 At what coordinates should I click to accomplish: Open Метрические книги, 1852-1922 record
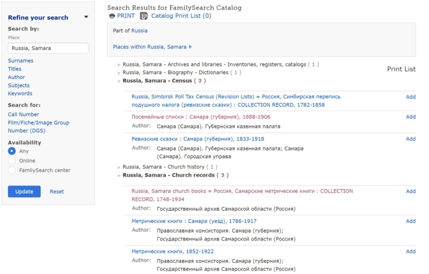tap(173, 251)
